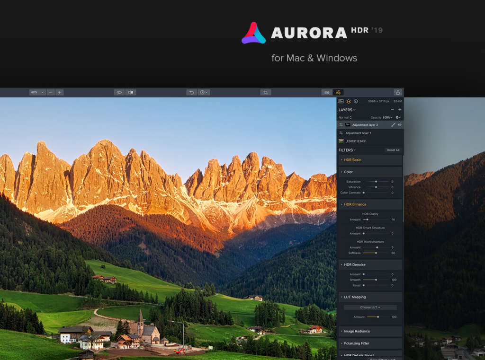
Task: Click the zoom in plus button
Action: 59,92
